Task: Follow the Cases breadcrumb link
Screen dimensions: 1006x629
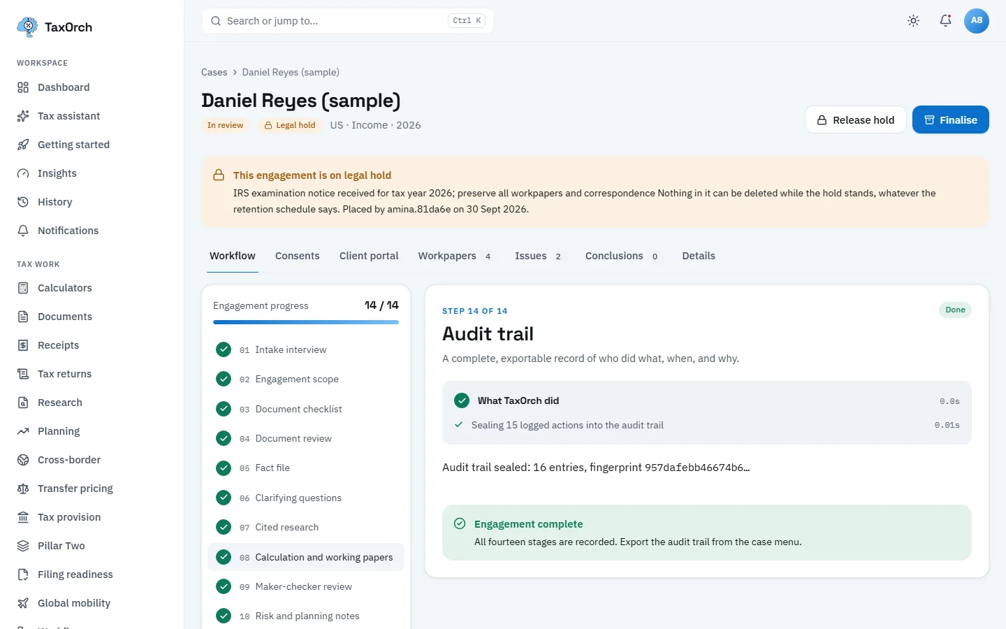Action: 214,72
